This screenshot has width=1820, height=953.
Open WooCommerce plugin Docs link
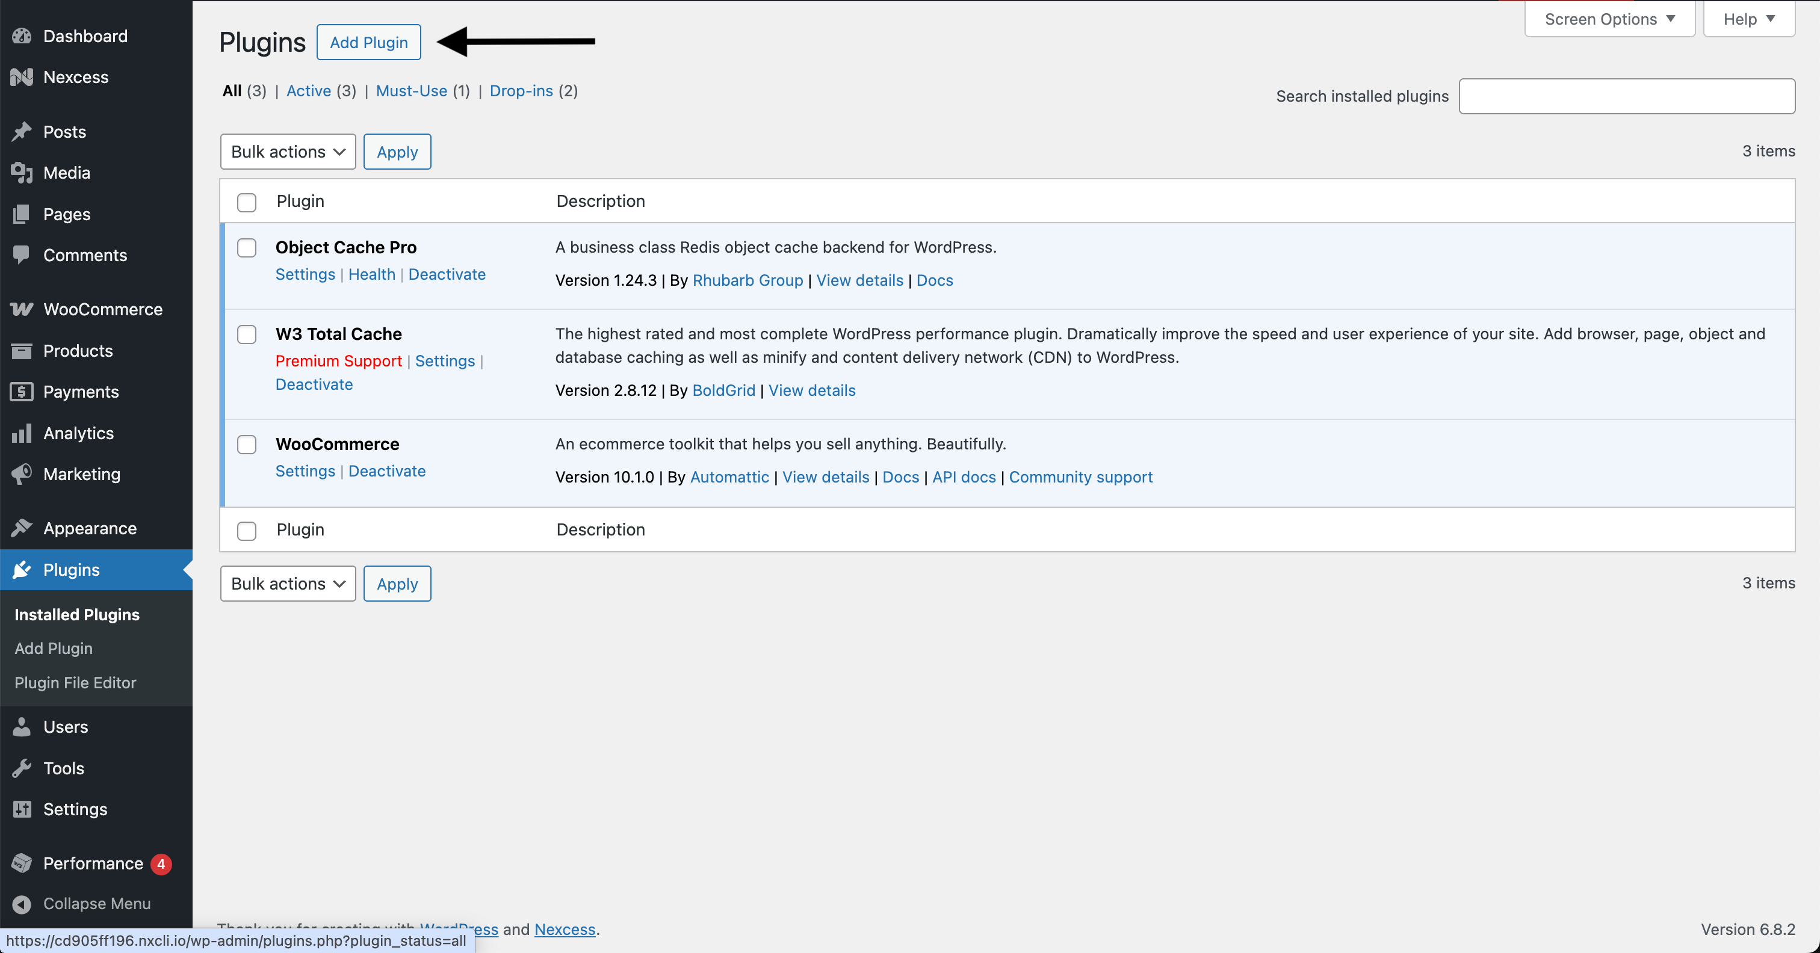[x=900, y=477]
